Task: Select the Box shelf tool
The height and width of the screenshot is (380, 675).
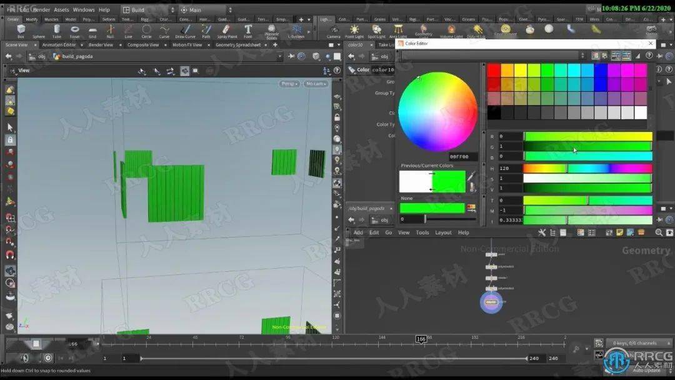Action: [x=21, y=31]
